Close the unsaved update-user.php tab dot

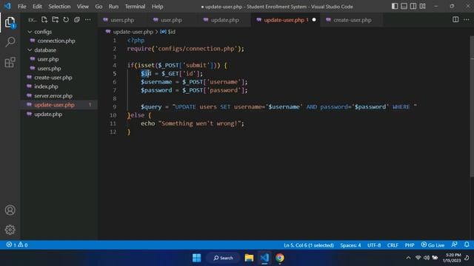tap(314, 20)
